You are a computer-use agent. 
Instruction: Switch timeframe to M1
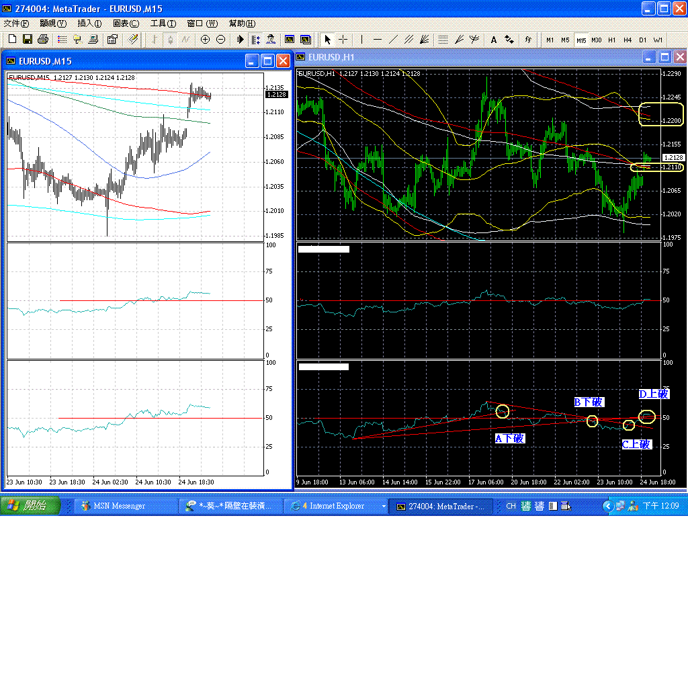coord(550,40)
